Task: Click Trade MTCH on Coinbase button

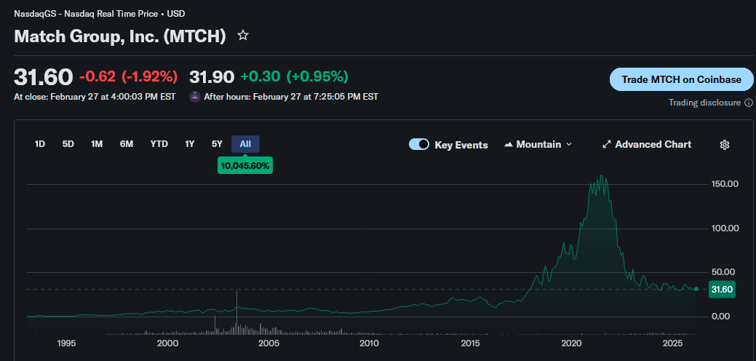Action: tap(681, 79)
